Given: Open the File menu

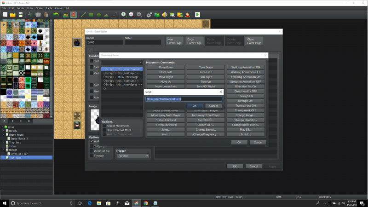Looking at the screenshot, I should pos(4,8).
